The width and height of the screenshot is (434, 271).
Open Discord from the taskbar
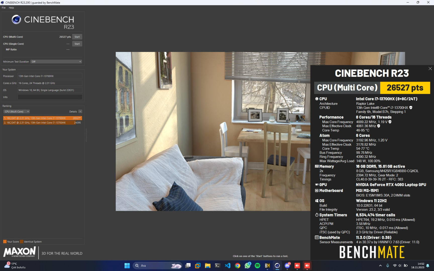coord(287,265)
